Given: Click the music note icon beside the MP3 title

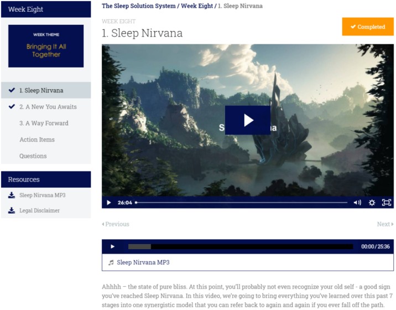Looking at the screenshot, I should click(x=111, y=262).
